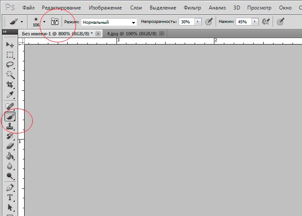Select the Lasso tool

click(x=10, y=65)
